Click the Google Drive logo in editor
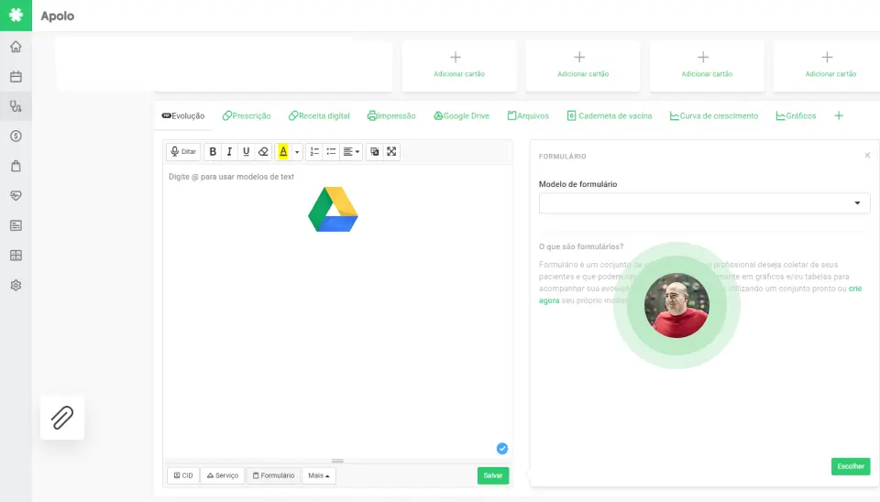880x502 pixels. click(333, 209)
